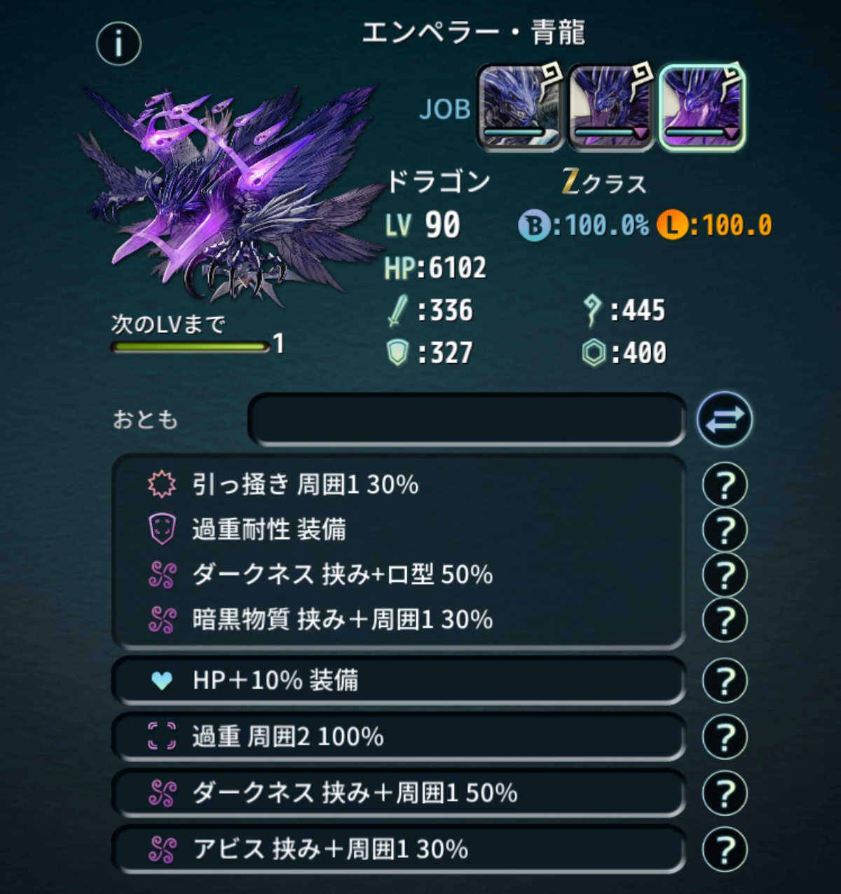Select the アビス 挟み+周囲1 30% row
The height and width of the screenshot is (894, 841).
[398, 849]
